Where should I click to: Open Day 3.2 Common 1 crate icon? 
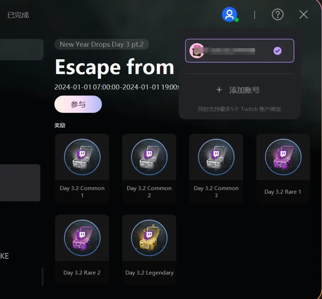pyautogui.click(x=82, y=157)
